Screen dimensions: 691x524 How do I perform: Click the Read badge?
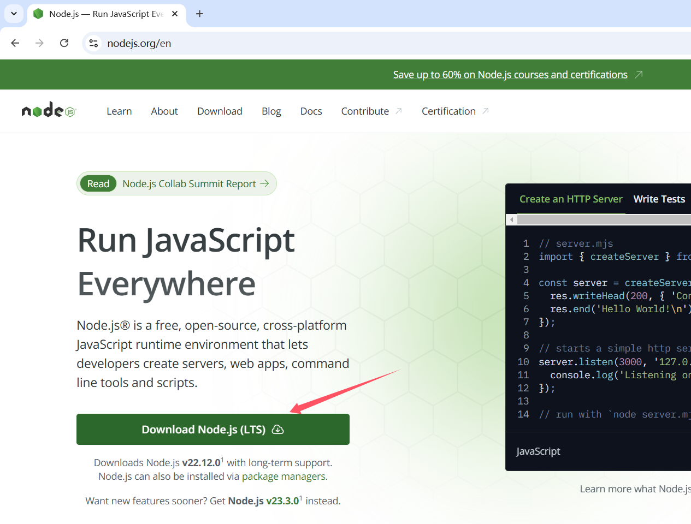(x=98, y=183)
